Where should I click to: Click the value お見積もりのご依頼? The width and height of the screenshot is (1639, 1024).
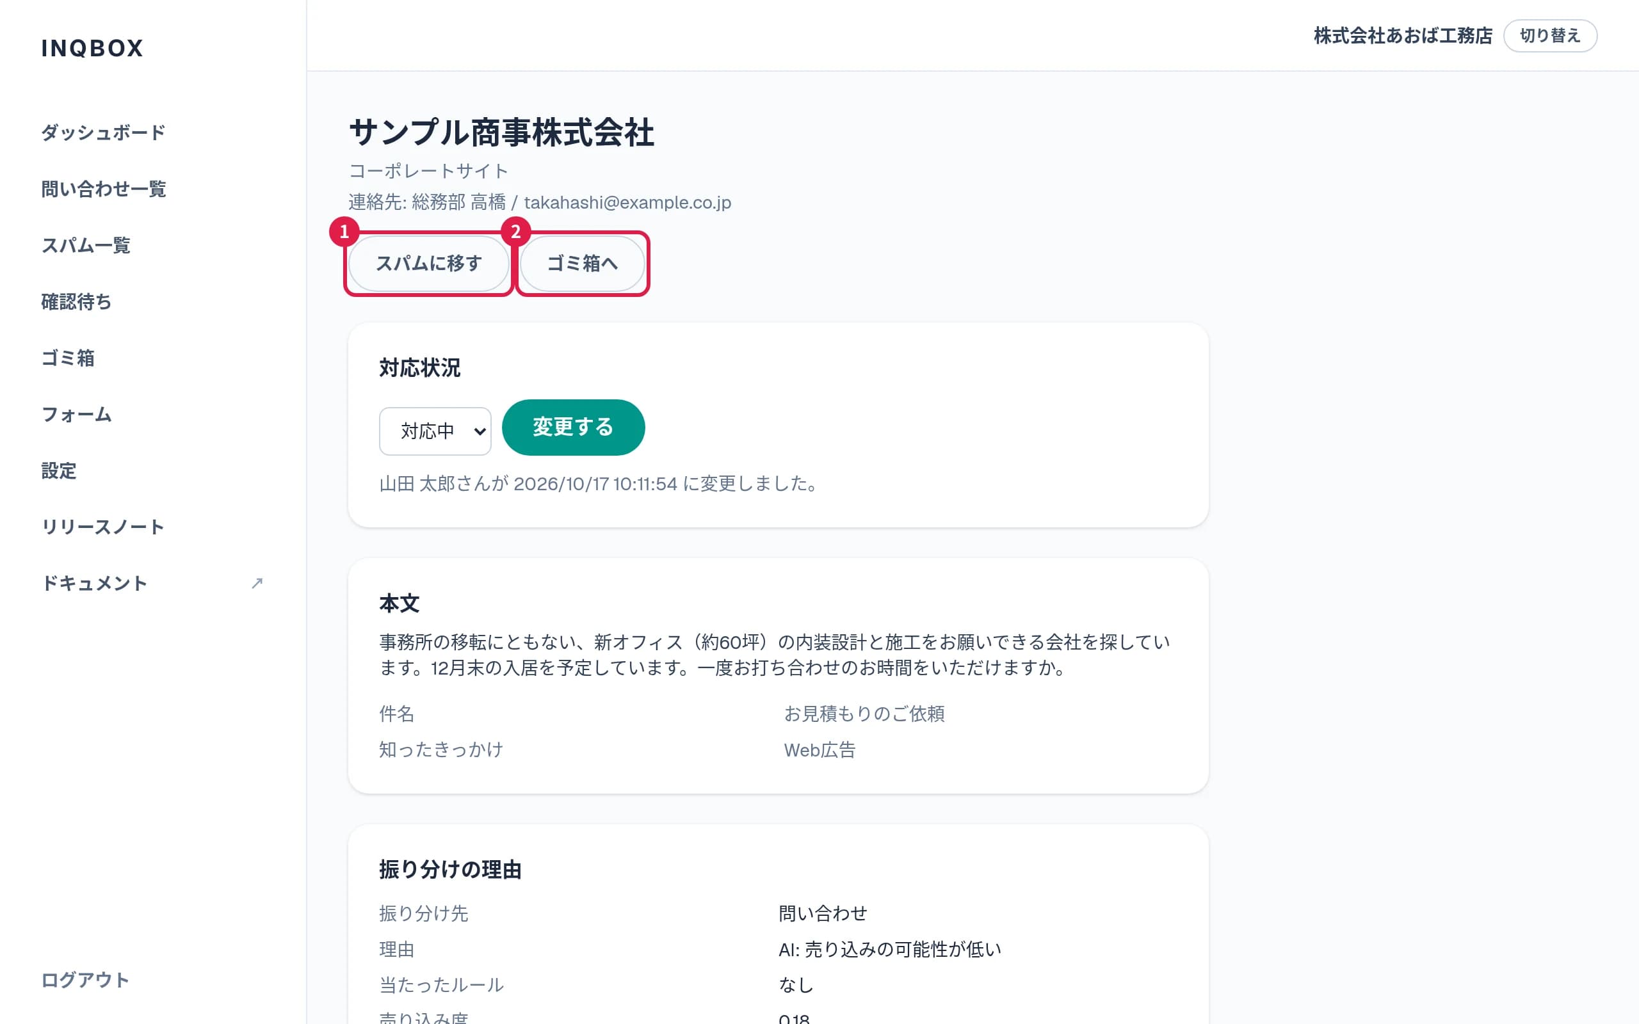pos(864,714)
